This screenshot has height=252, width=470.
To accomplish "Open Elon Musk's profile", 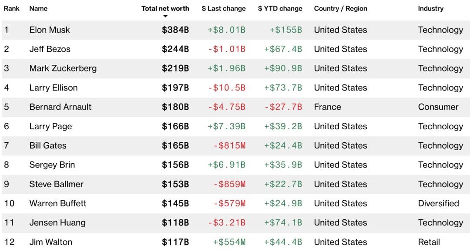I will [50, 30].
